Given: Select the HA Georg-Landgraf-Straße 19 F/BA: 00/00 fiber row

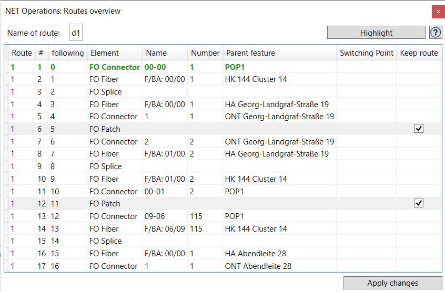Looking at the screenshot, I should pyautogui.click(x=225, y=104).
